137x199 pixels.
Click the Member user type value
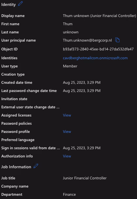click(x=70, y=66)
